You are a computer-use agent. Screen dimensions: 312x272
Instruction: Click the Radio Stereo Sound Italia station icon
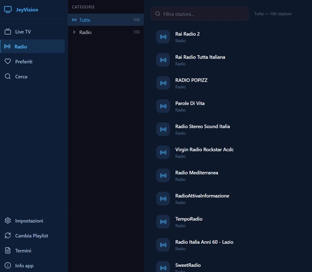tap(163, 129)
